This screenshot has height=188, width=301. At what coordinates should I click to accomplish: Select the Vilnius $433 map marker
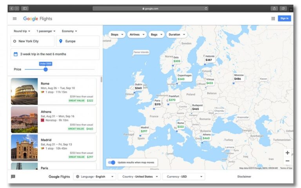coord(210,81)
